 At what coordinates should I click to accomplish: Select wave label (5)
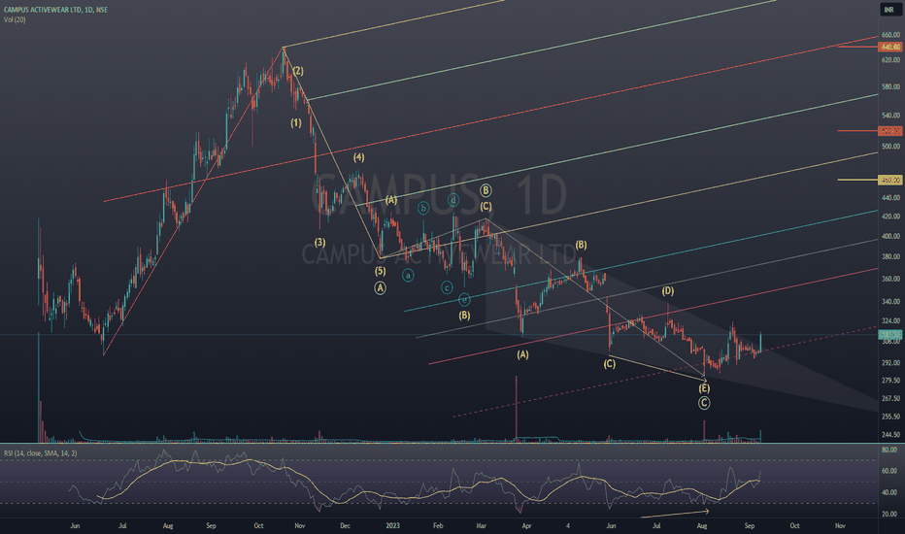[x=380, y=271]
